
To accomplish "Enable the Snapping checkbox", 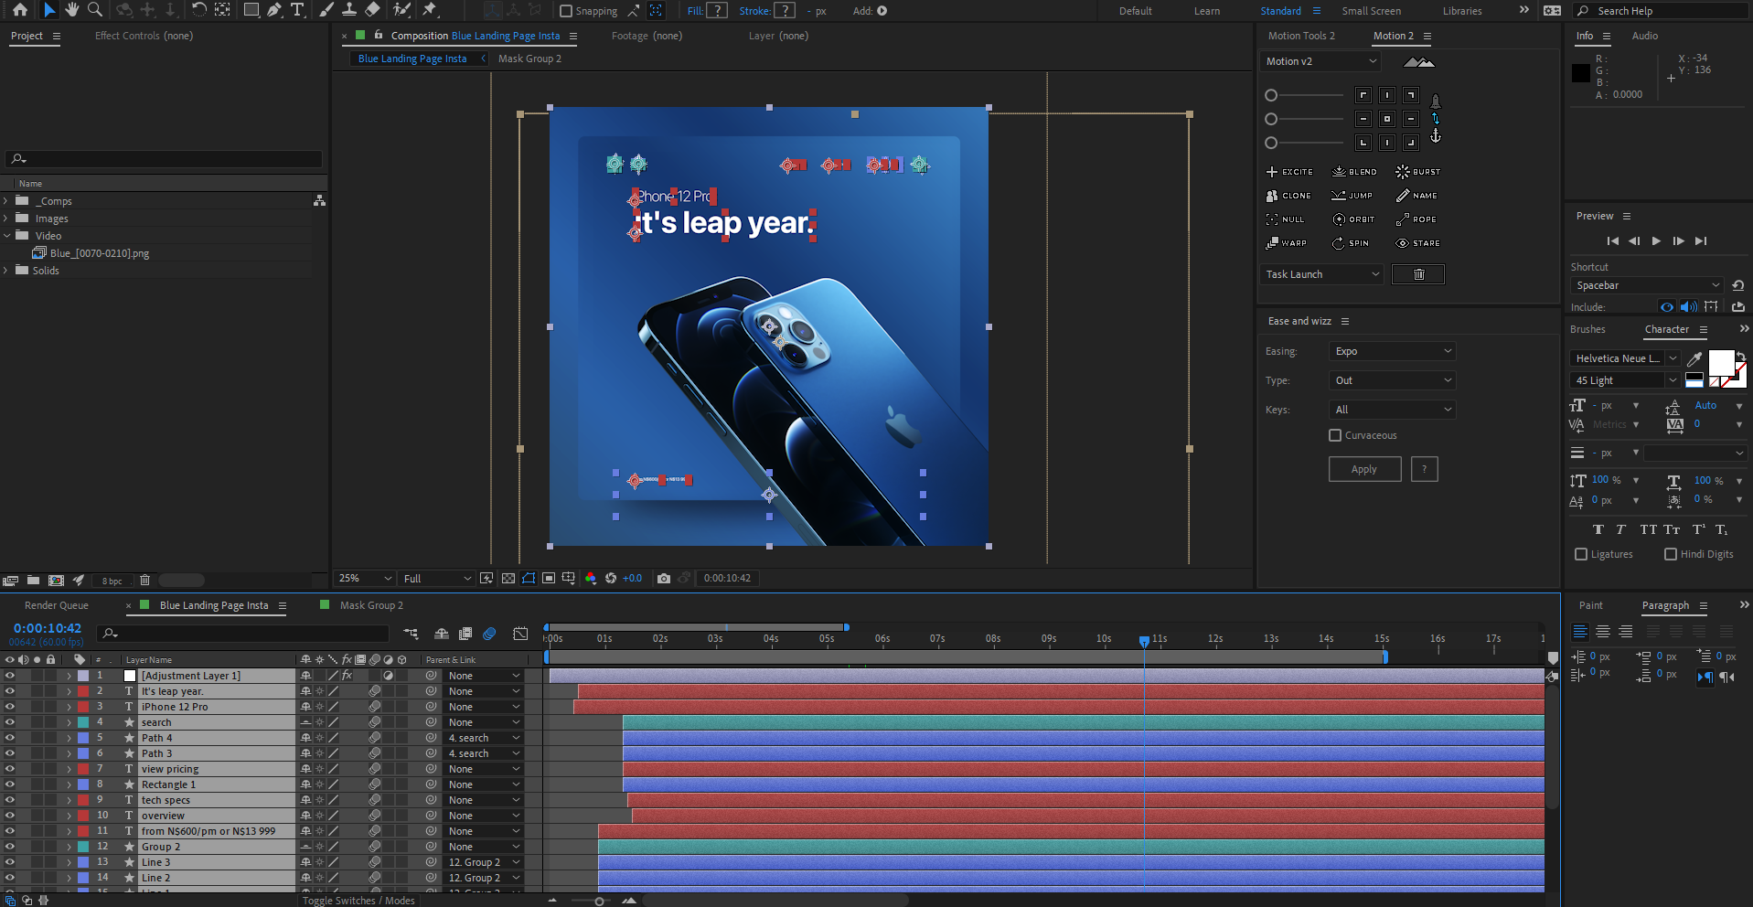I will coord(566,11).
